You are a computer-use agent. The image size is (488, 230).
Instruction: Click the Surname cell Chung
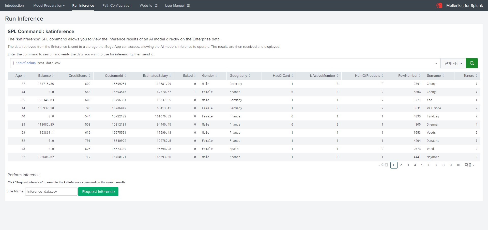coord(431,84)
